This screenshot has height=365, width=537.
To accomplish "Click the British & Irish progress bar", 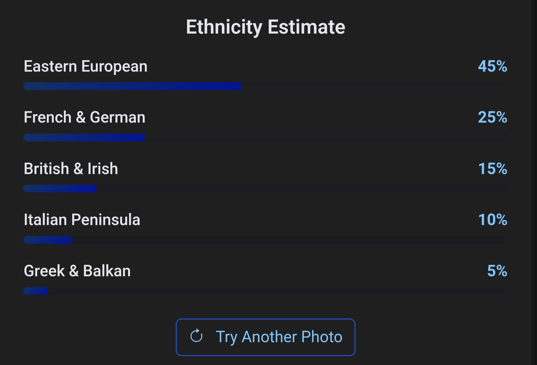I will [266, 188].
